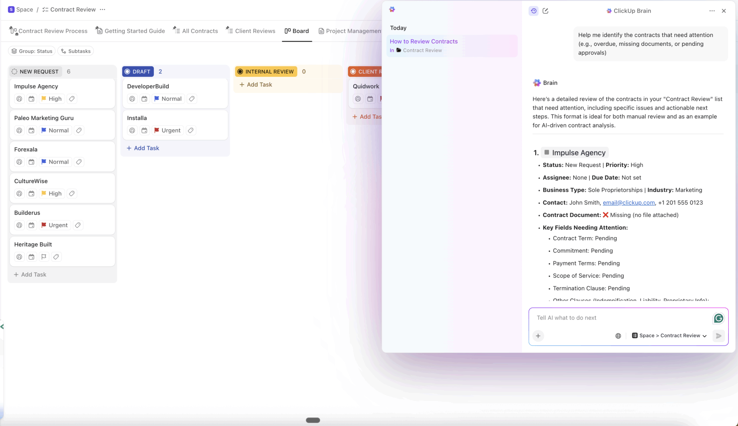Open chat history clock icon
Screen dimensions: 738x426
pyautogui.click(x=534, y=11)
